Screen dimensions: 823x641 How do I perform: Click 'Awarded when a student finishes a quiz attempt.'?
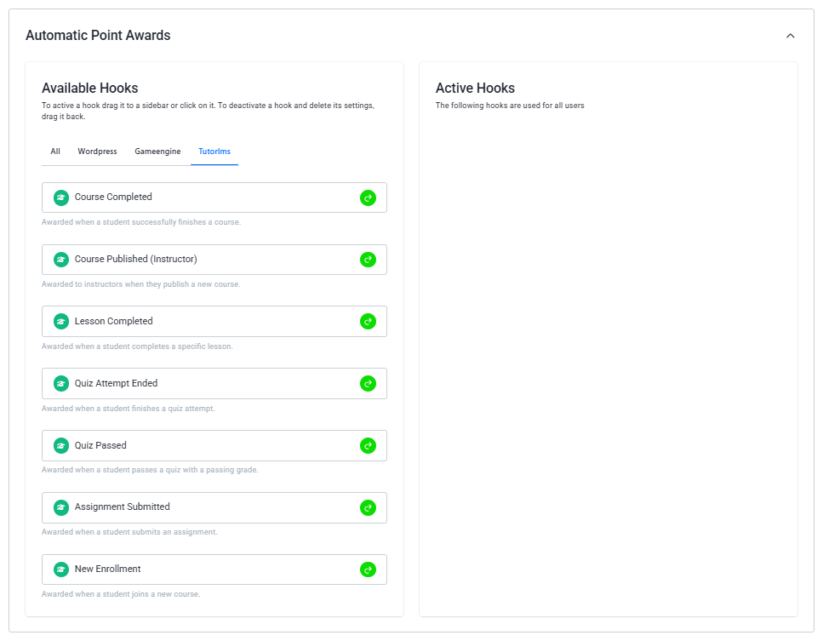coord(129,409)
